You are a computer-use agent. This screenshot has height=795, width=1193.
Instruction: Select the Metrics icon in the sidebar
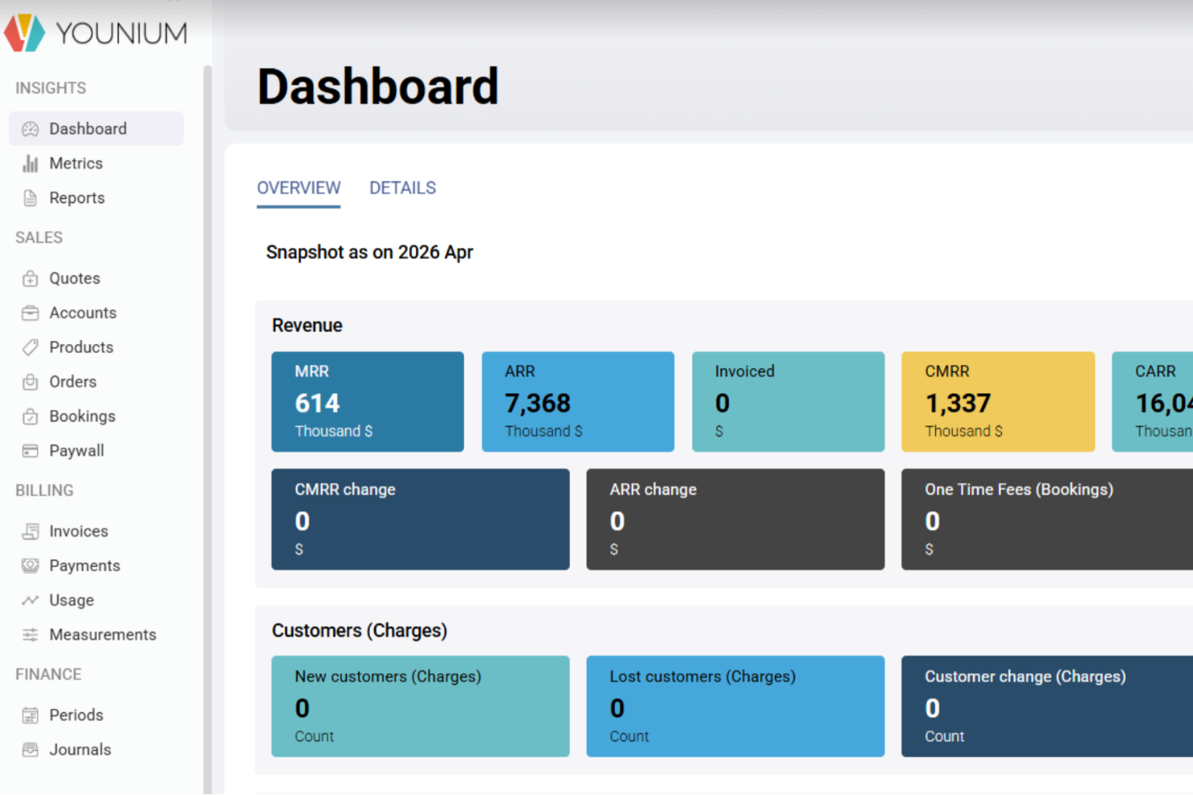point(30,163)
